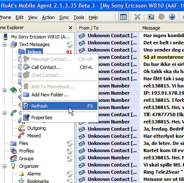Click the disconnect crossed-tools toolbar icon
Screen dimensions: 184x183
point(137,17)
